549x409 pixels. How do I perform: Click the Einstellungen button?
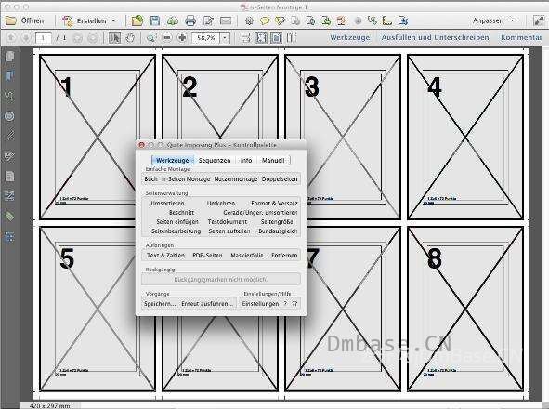coord(260,304)
